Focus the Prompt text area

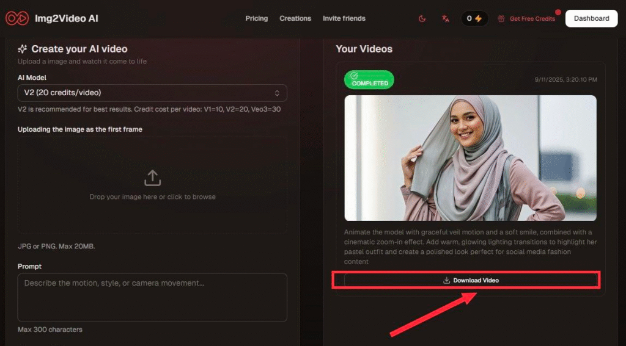click(x=152, y=297)
